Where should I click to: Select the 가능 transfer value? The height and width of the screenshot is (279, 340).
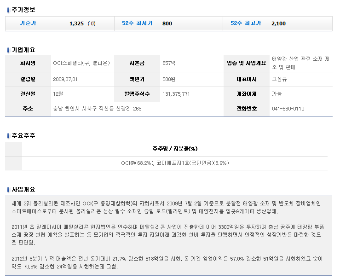(277, 94)
